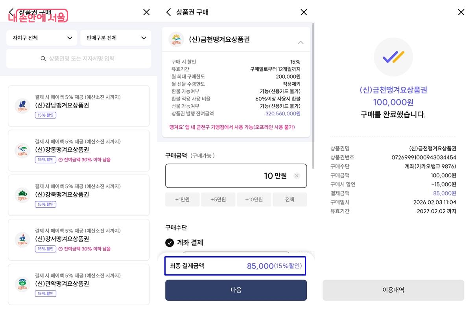This screenshot has width=472, height=314.
Task: Select the 계좌 결제 payment option
Action: 170,243
